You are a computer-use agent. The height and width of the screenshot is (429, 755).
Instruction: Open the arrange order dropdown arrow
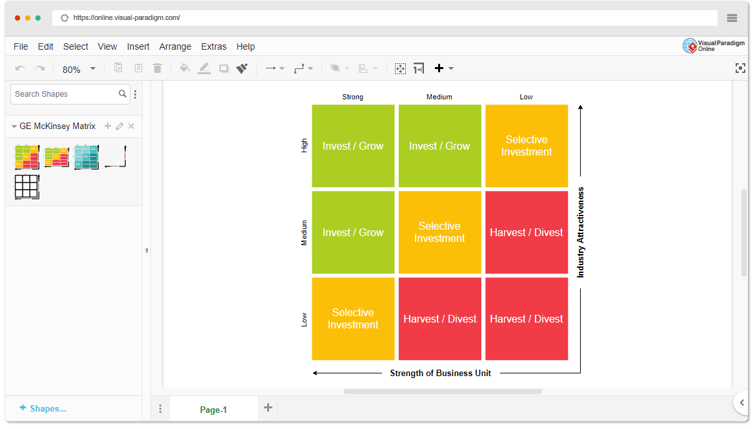[x=347, y=69]
